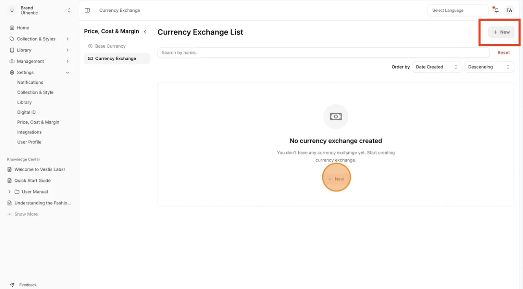Open Welcome to Vestis Labs! article

[40, 169]
